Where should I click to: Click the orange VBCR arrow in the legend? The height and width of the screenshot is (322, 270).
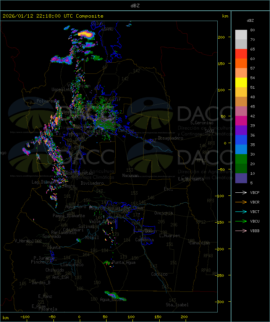pyautogui.click(x=241, y=202)
